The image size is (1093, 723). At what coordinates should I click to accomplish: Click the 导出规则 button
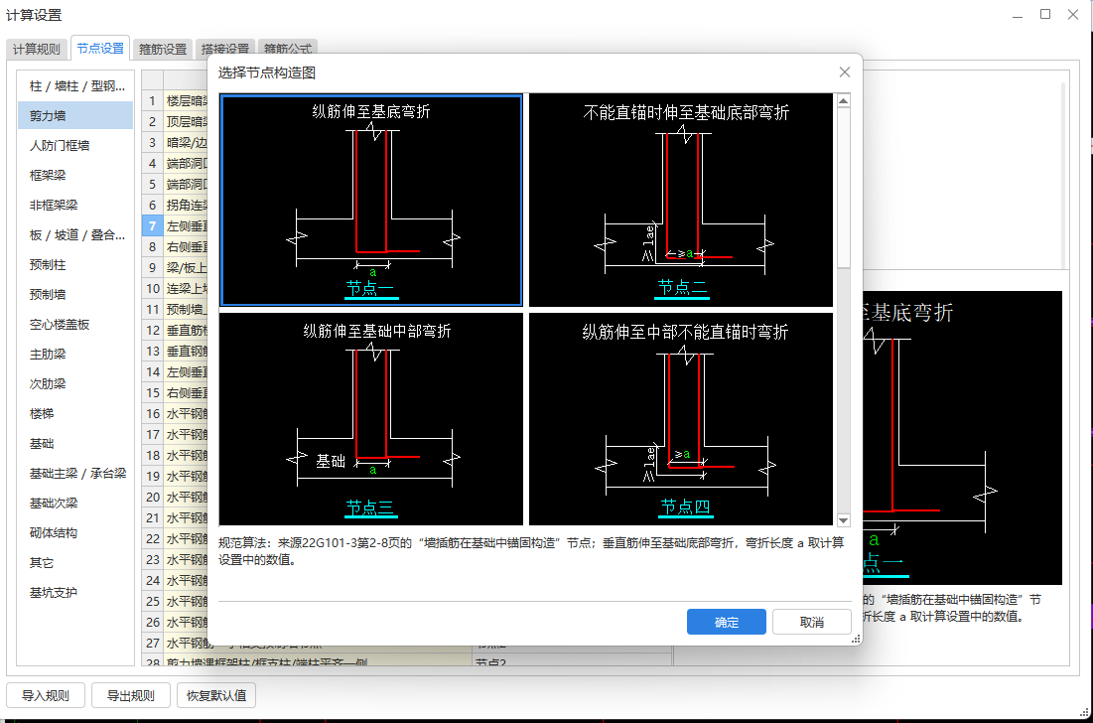click(x=130, y=695)
